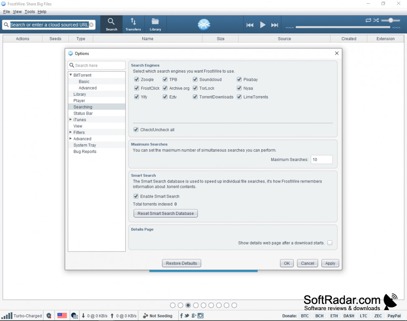This screenshot has height=321, width=407.
Task: Collapse the BitTorrent tree node
Action: [71, 75]
